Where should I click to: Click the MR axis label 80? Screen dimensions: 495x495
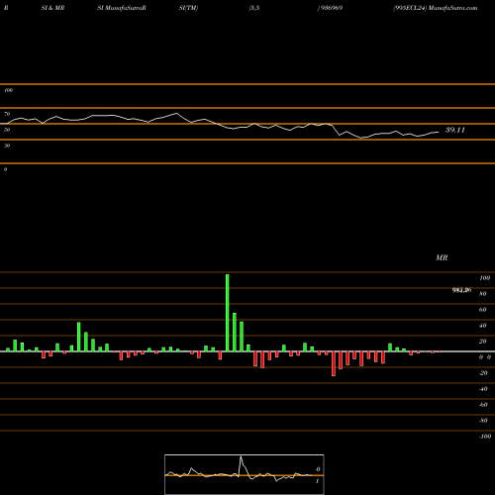coord(483,294)
